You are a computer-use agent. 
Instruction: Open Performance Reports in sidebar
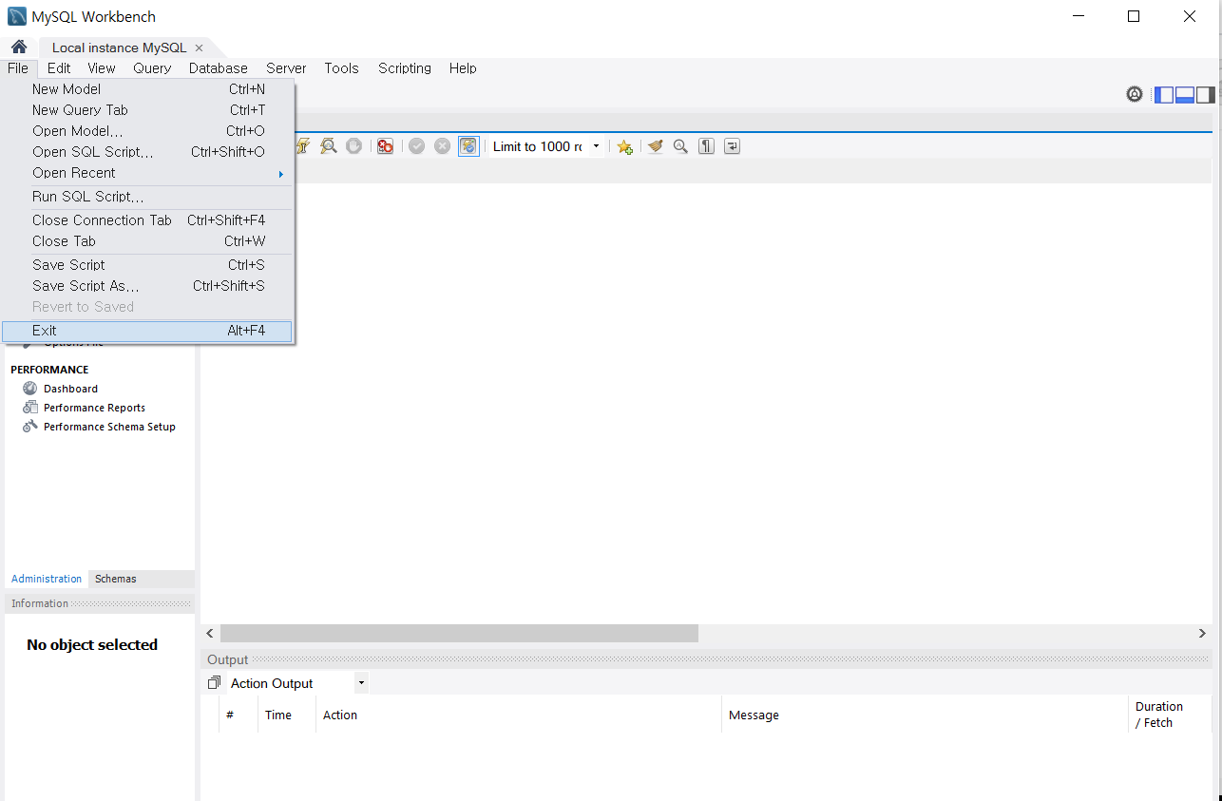click(94, 408)
